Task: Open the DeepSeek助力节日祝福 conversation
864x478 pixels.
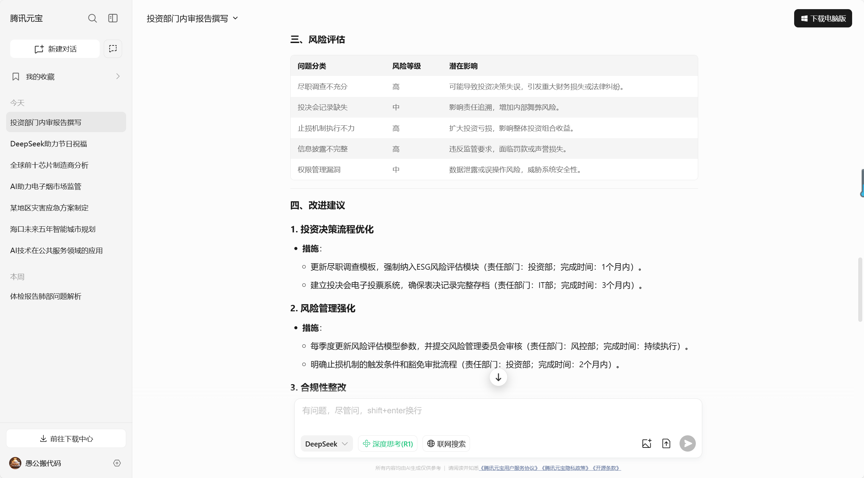Action: click(48, 144)
